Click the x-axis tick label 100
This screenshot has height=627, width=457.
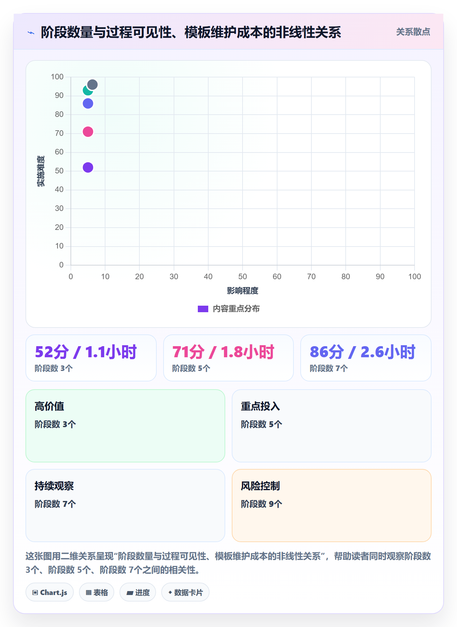coord(415,277)
